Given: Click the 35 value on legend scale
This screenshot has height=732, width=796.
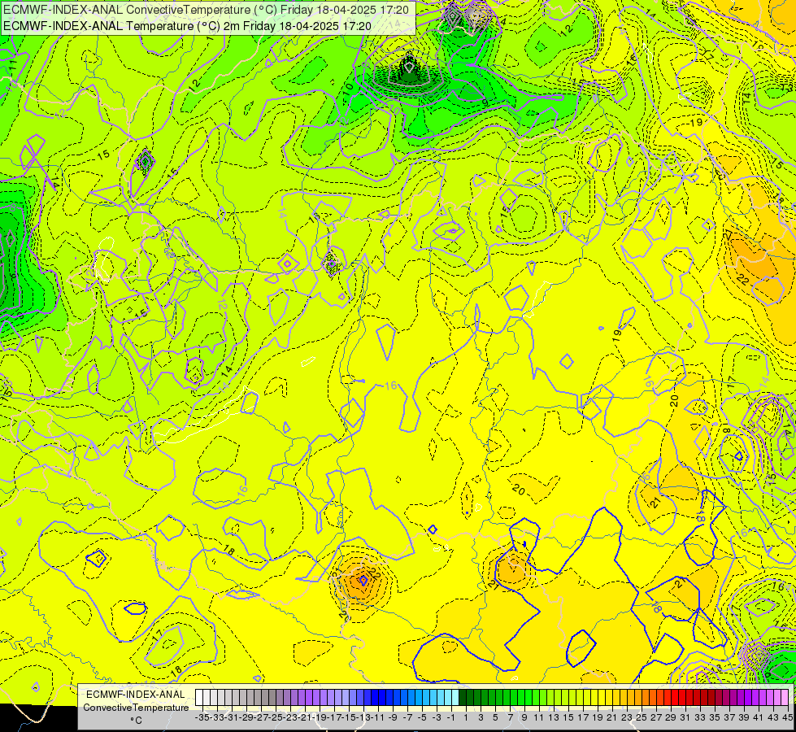Looking at the screenshot, I should click(x=714, y=717).
